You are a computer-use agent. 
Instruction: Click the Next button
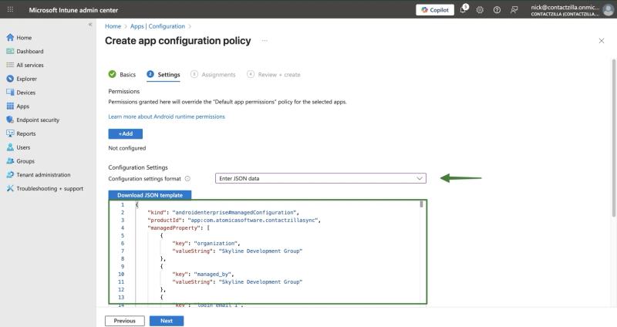click(x=167, y=321)
